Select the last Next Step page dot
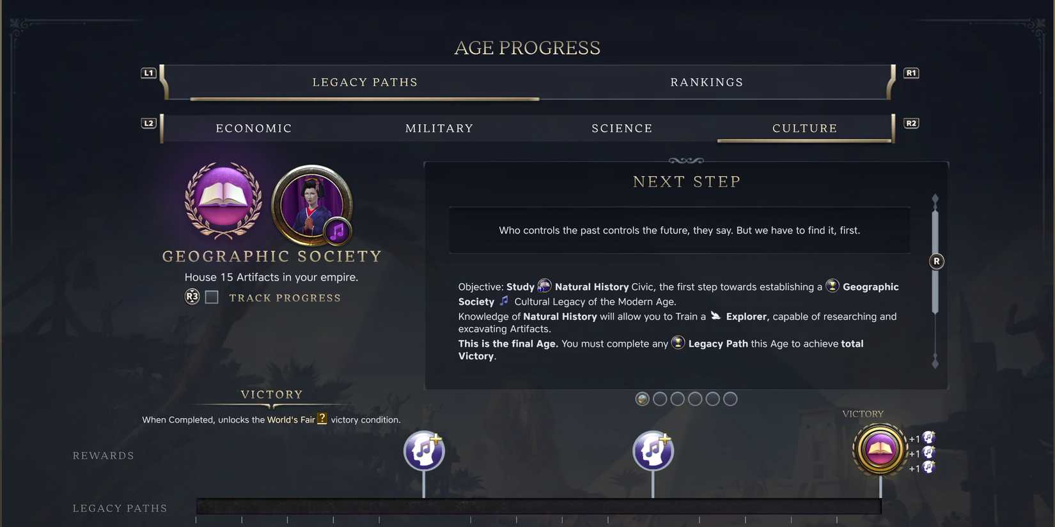 pyautogui.click(x=730, y=399)
